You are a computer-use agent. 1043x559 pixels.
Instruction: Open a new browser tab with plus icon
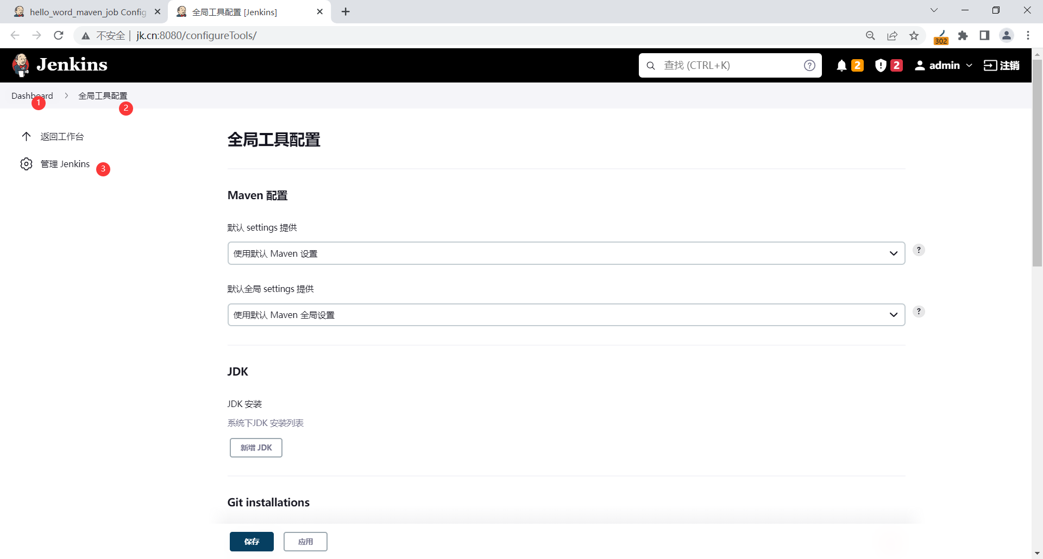(x=345, y=11)
